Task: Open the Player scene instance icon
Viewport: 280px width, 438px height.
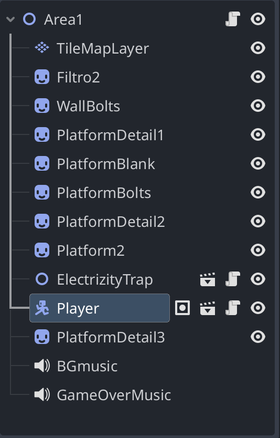Action: pyautogui.click(x=208, y=308)
